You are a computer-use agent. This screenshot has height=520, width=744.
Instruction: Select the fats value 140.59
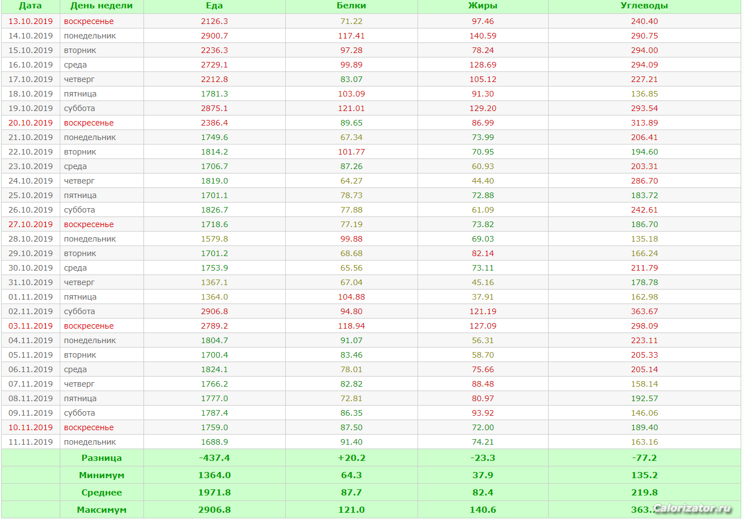(x=483, y=36)
